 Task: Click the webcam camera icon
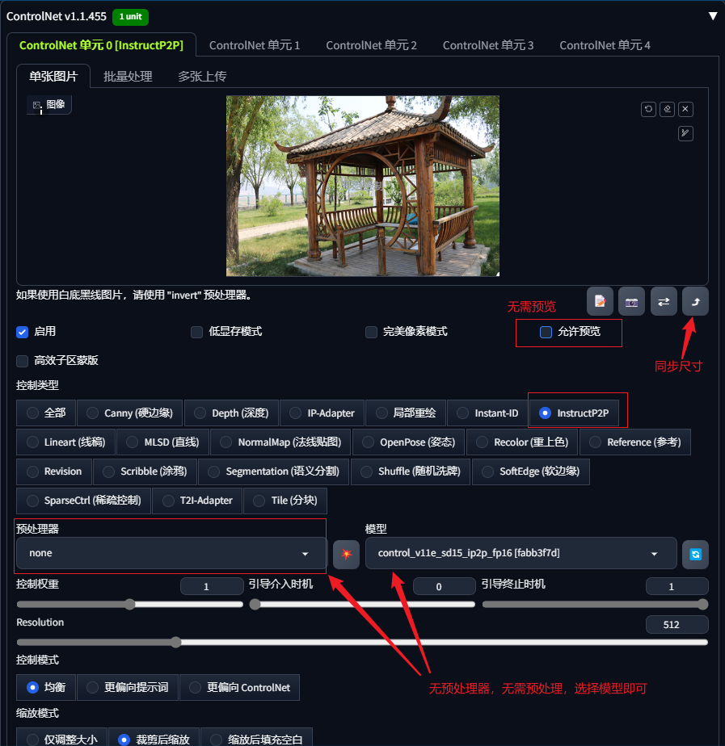pos(631,301)
